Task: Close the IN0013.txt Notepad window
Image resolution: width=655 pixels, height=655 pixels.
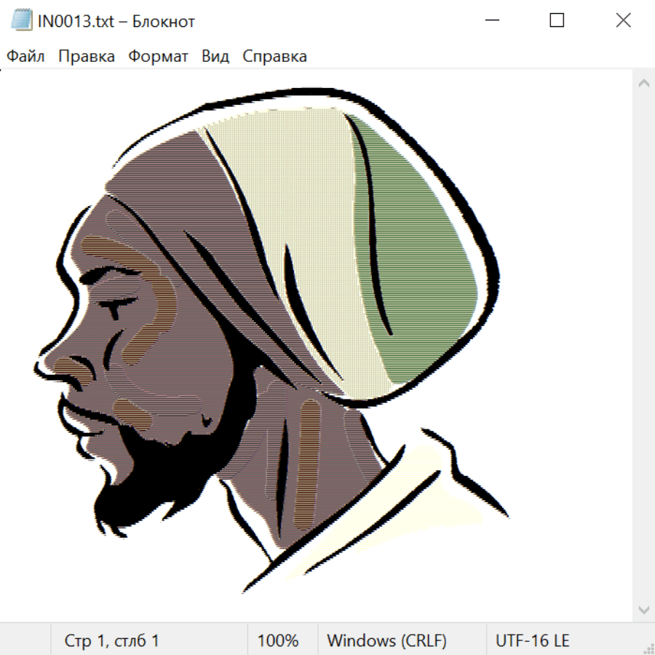Action: click(x=623, y=21)
